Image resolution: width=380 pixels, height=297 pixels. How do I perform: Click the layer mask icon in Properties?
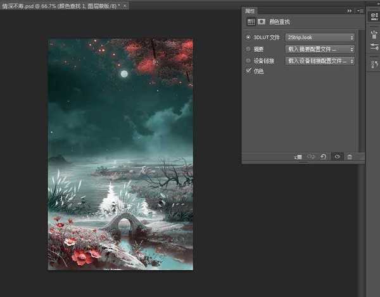click(x=261, y=21)
